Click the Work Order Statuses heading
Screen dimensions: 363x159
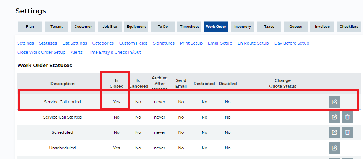[x=45, y=66]
